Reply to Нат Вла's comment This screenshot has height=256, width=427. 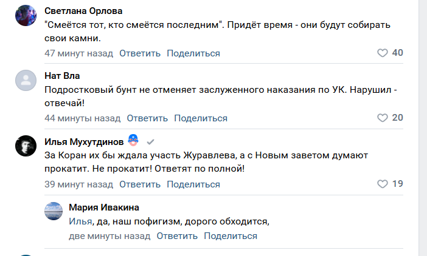click(147, 118)
